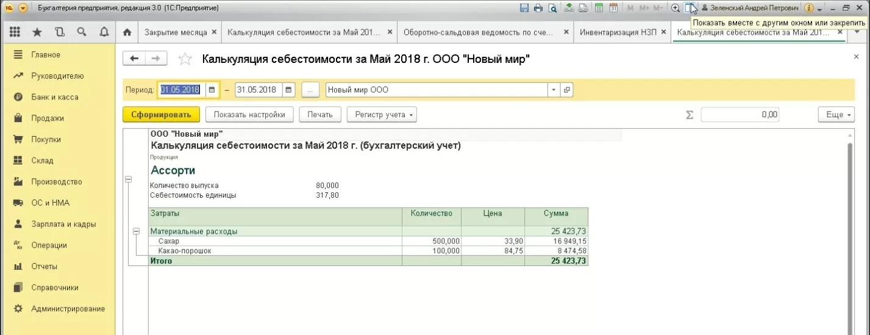Click Show with another window or pin icon
The height and width of the screenshot is (335, 870).
[x=690, y=8]
